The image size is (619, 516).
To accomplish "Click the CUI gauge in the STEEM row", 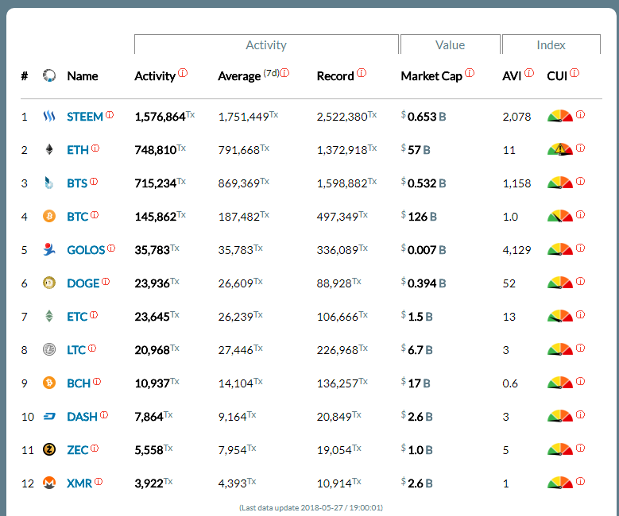I will click(x=559, y=116).
